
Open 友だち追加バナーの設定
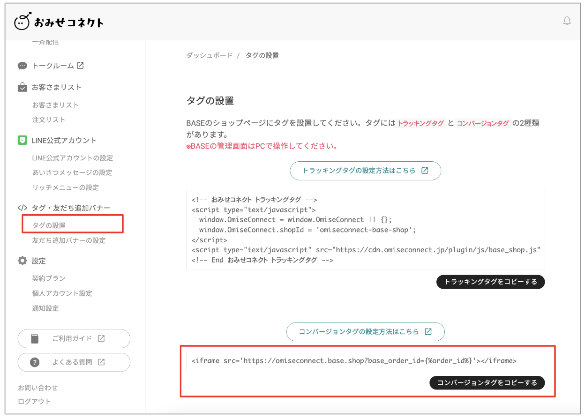point(69,240)
